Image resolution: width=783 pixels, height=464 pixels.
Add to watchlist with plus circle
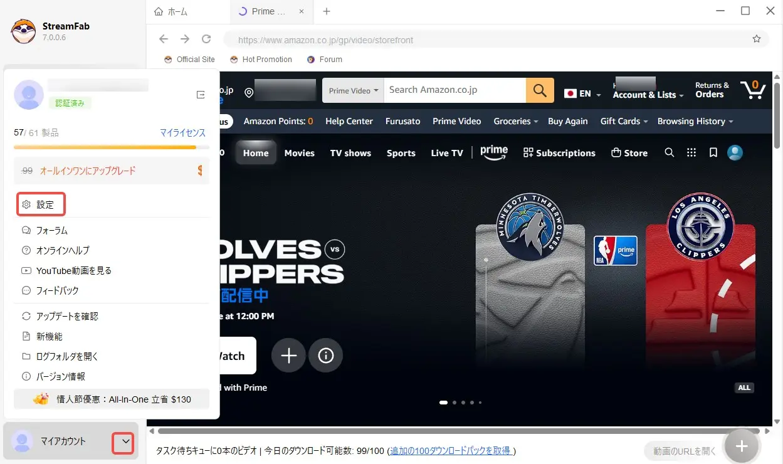click(x=288, y=356)
